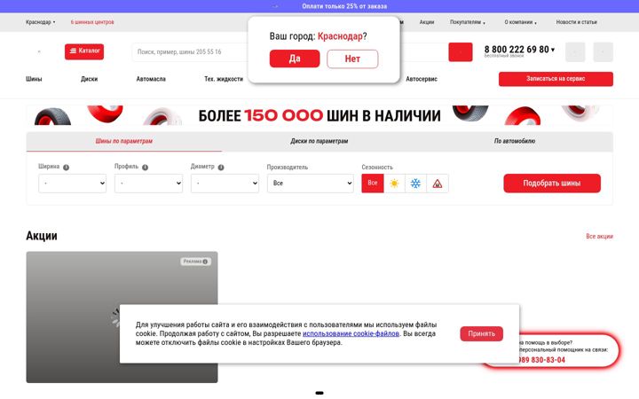Open the 6 шинных центров link
639x399 pixels.
[92, 22]
